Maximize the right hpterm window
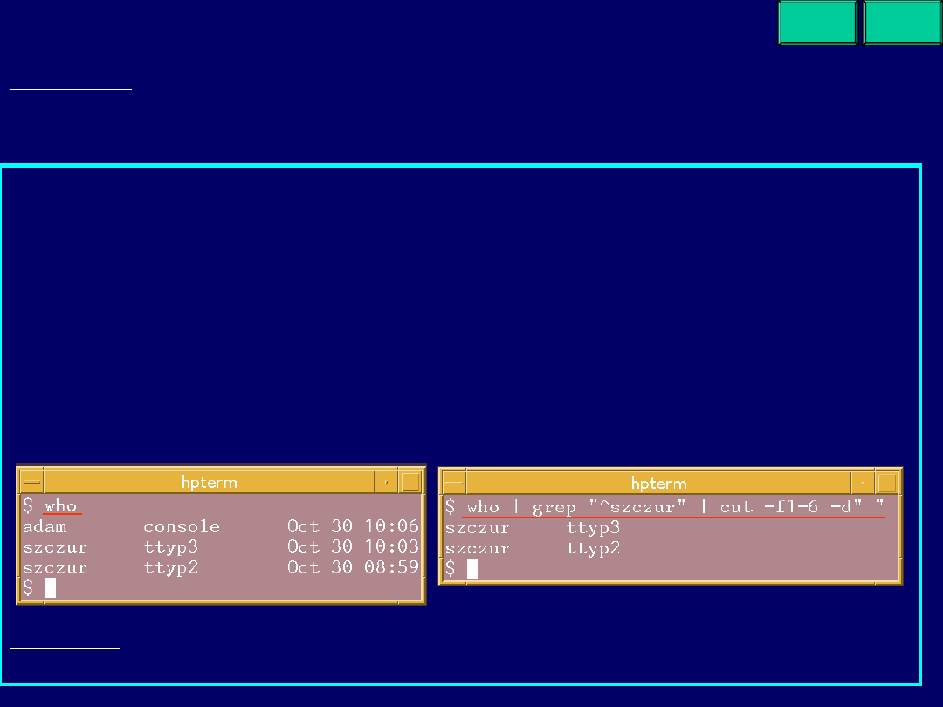 tap(887, 483)
